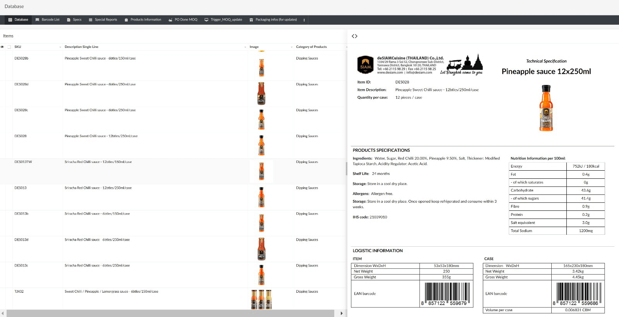
Task: Open the Image column dropdown arrow
Action: (292, 47)
